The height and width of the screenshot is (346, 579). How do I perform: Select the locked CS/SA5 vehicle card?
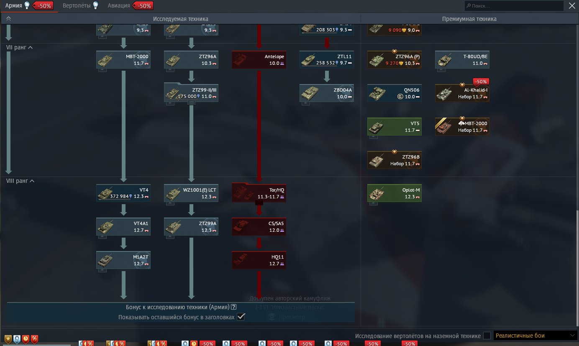coord(259,226)
